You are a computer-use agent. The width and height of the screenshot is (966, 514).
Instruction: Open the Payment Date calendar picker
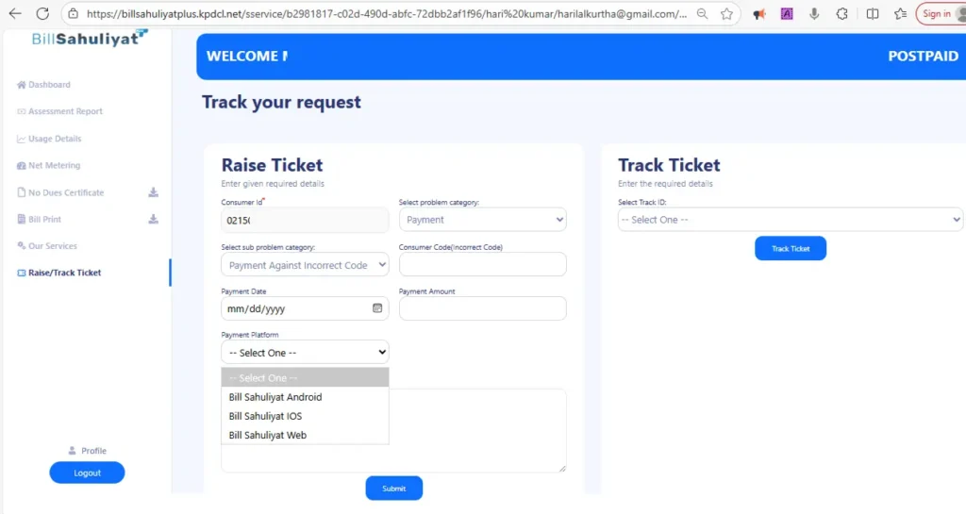click(x=377, y=308)
